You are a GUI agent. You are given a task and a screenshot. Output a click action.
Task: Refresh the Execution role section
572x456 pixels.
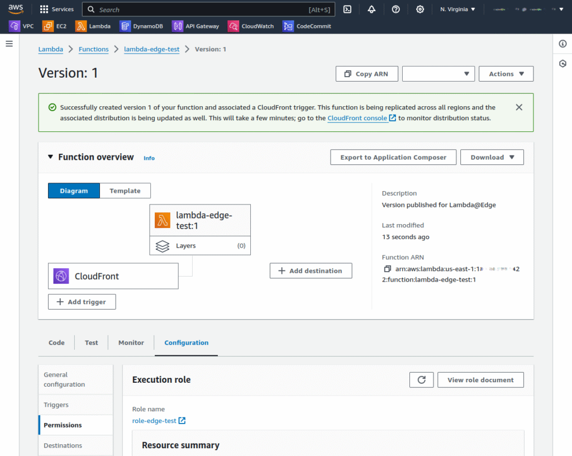[x=421, y=380]
